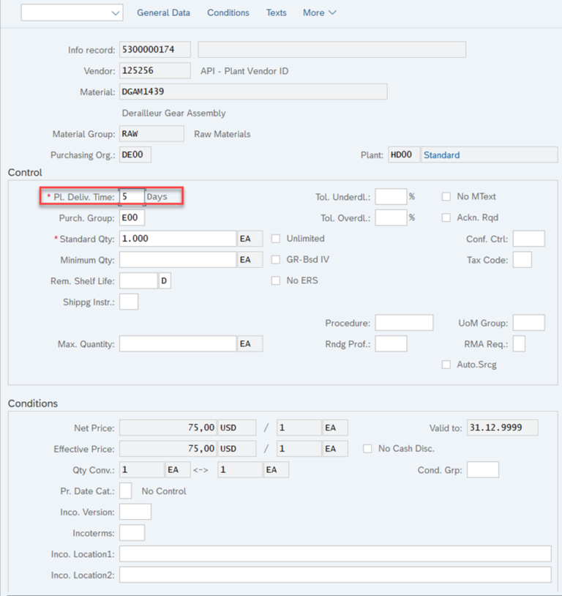Select the Tol. Underdl. percentage field
This screenshot has width=562, height=596.
391,196
